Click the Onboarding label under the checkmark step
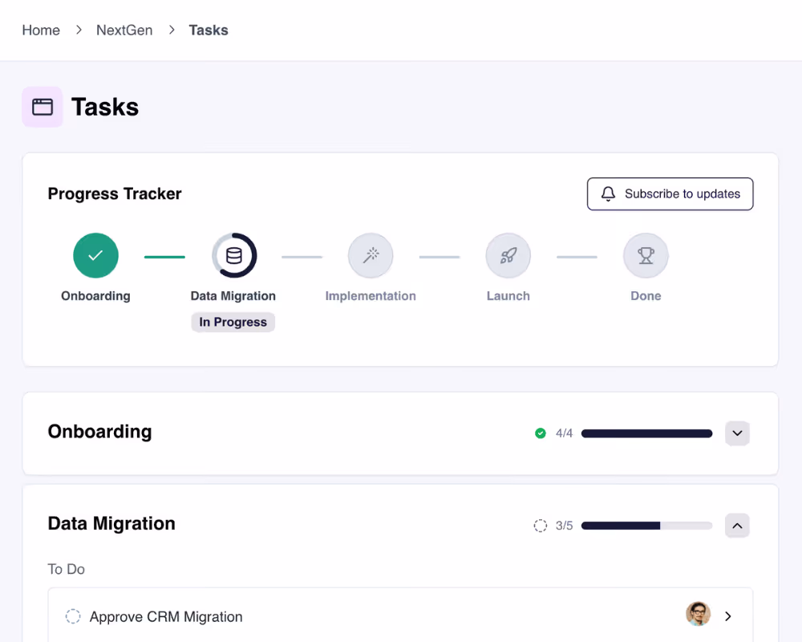 (95, 296)
